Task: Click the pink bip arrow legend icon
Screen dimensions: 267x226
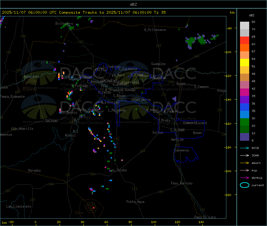Action: (x=244, y=170)
